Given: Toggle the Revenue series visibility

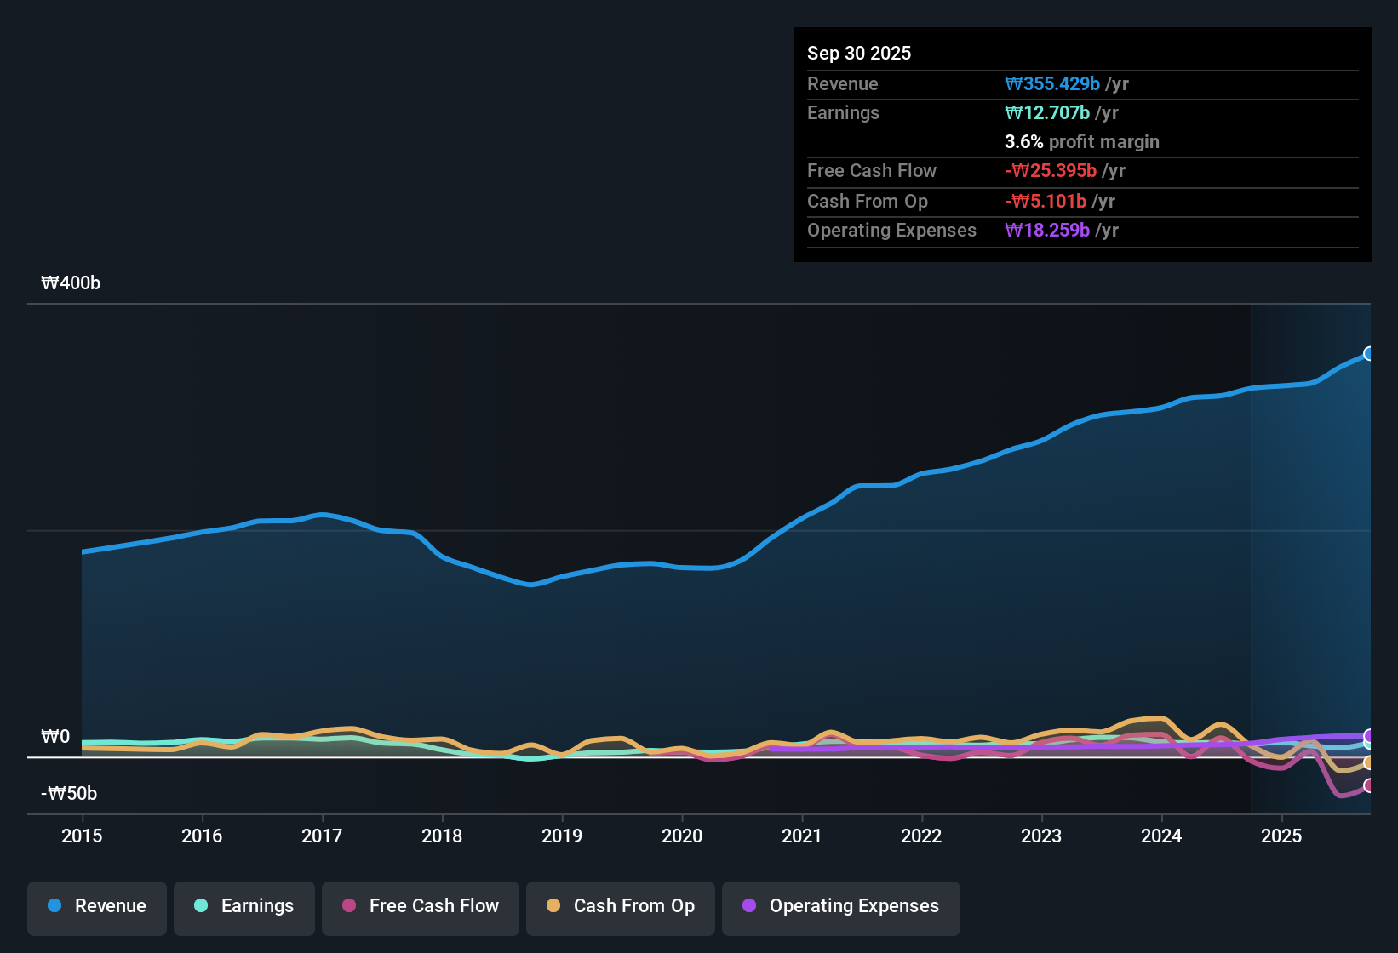Looking at the screenshot, I should click(x=96, y=906).
